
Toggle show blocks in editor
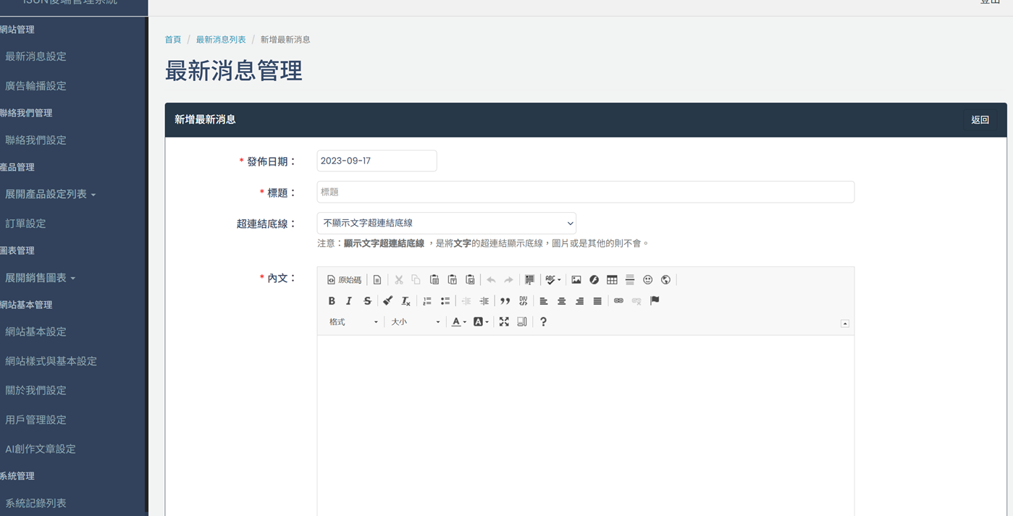522,322
